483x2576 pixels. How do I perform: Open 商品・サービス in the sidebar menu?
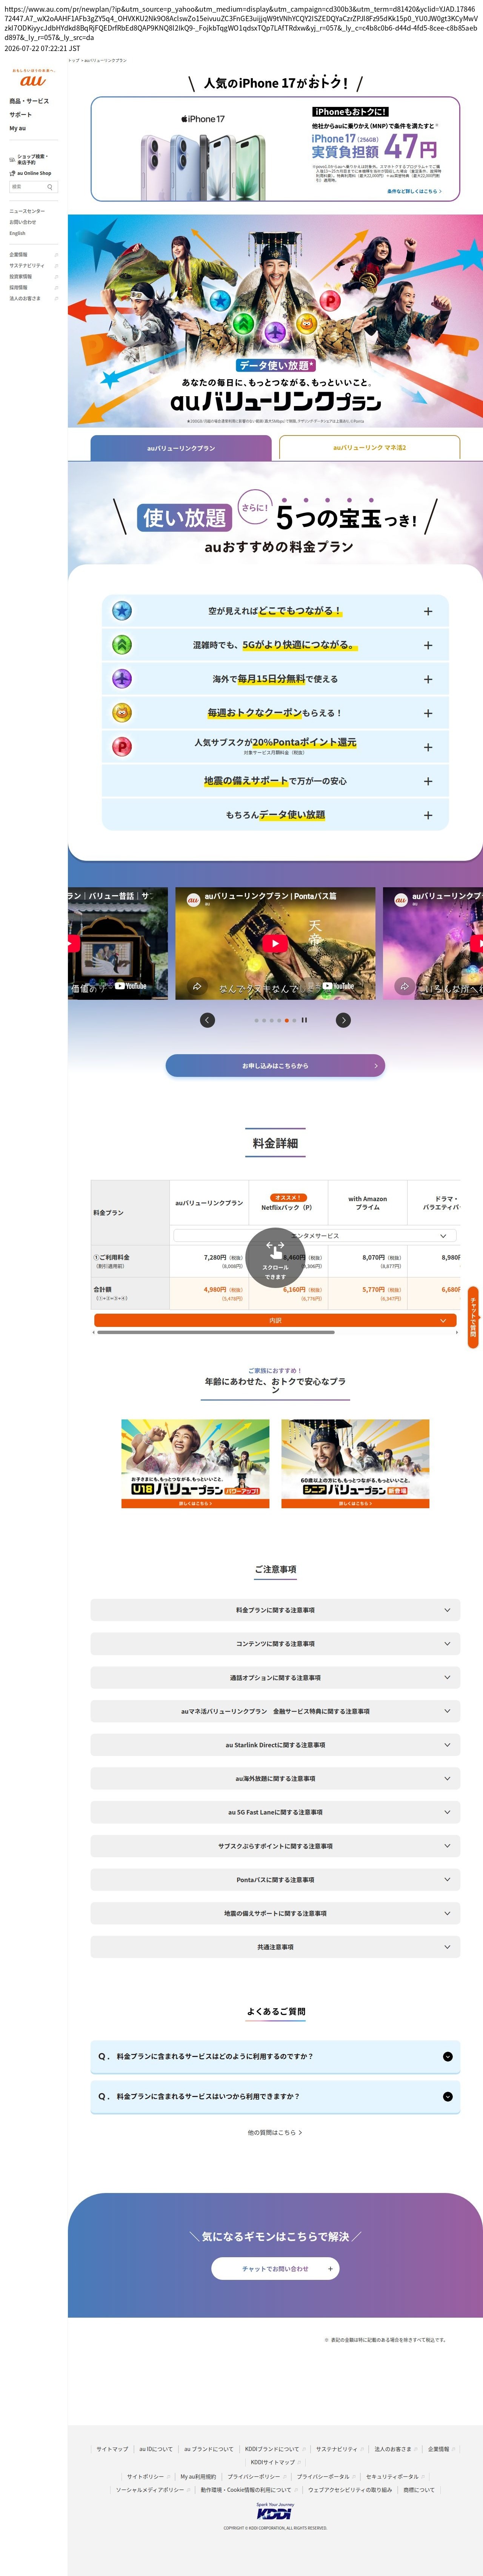tap(29, 101)
